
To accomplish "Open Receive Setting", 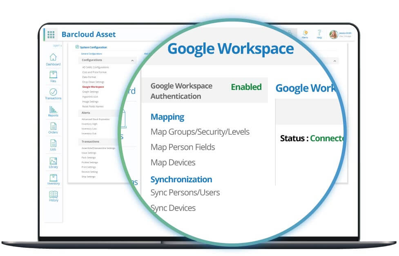I will (89, 172).
